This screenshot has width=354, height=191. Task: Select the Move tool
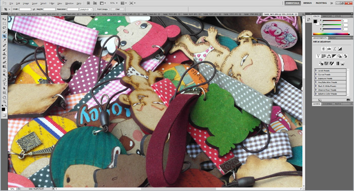click(4, 19)
